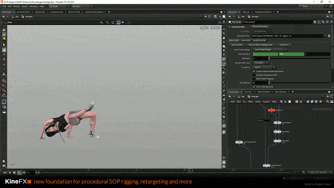
Task: Click the Substeps slider track
Action: point(299,58)
